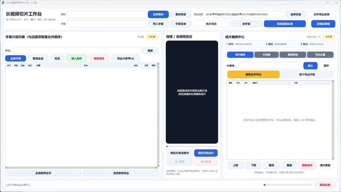Image resolution: width=341 pixels, height=192 pixels.
Task: Open 高级画面处理 settings
Action: point(285,24)
